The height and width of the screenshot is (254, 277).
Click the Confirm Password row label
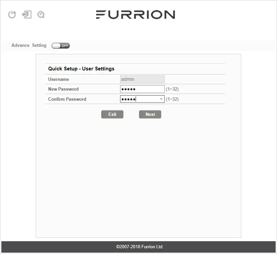pyautogui.click(x=67, y=99)
